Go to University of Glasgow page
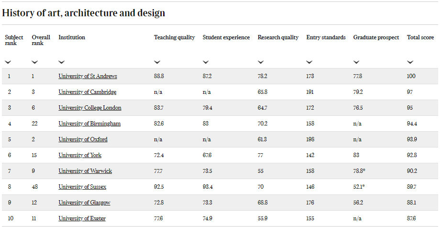This screenshot has height=227, width=442. point(84,203)
